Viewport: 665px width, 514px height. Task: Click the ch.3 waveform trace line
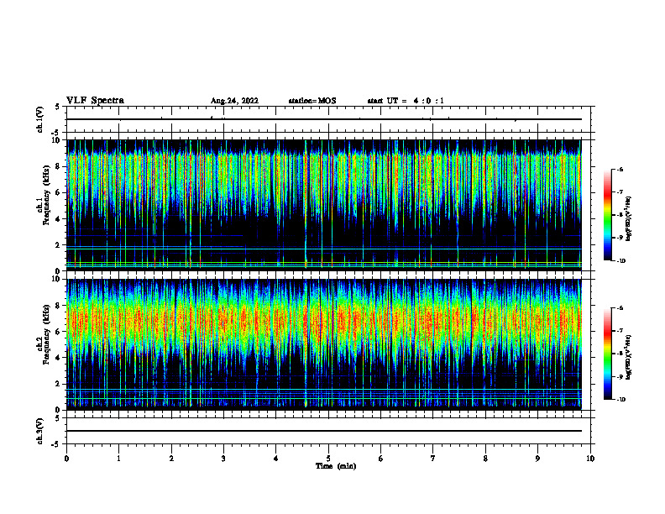[x=324, y=431]
